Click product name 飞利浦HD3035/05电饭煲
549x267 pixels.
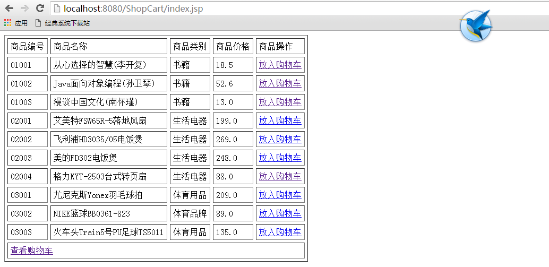[x=98, y=139]
